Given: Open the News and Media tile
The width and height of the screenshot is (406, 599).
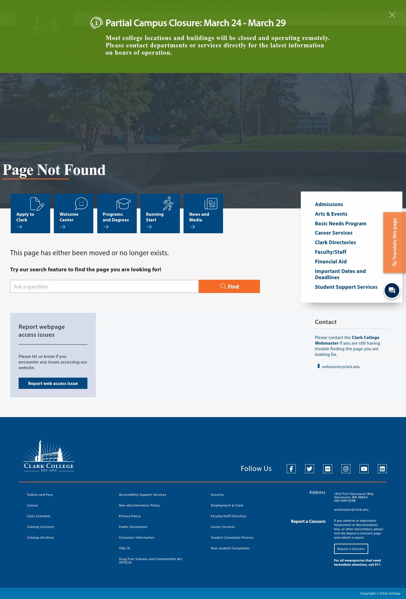Looking at the screenshot, I should tap(203, 213).
